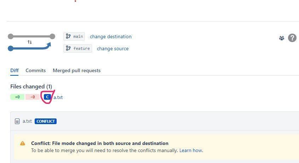Click the branch icon beside feature
Viewport: 299px width, 163px height.
68,48
